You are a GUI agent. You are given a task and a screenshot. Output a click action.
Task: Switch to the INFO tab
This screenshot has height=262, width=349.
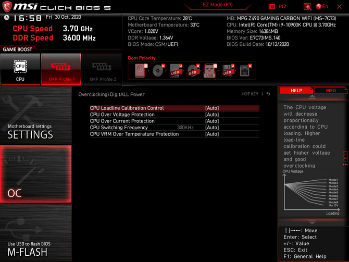[x=331, y=91]
